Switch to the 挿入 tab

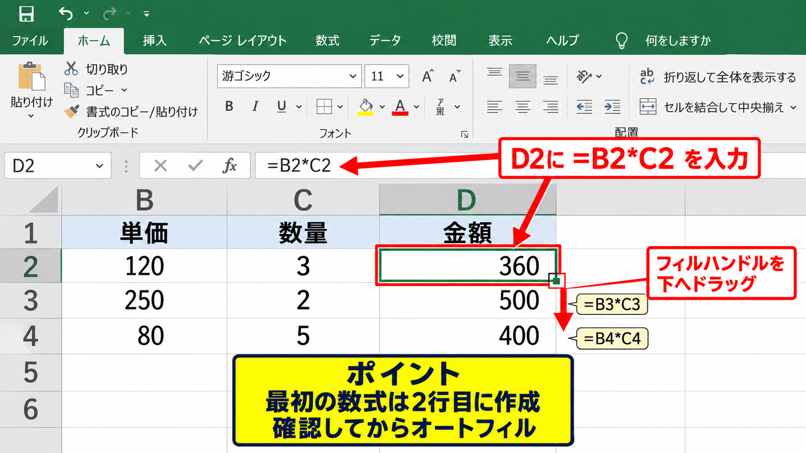[x=155, y=40]
